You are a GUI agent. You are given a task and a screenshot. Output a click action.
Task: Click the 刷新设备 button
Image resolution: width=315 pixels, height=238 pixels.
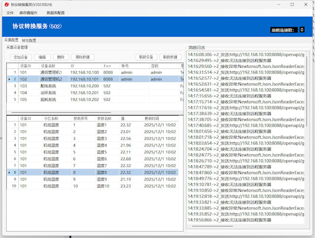[x=146, y=57]
